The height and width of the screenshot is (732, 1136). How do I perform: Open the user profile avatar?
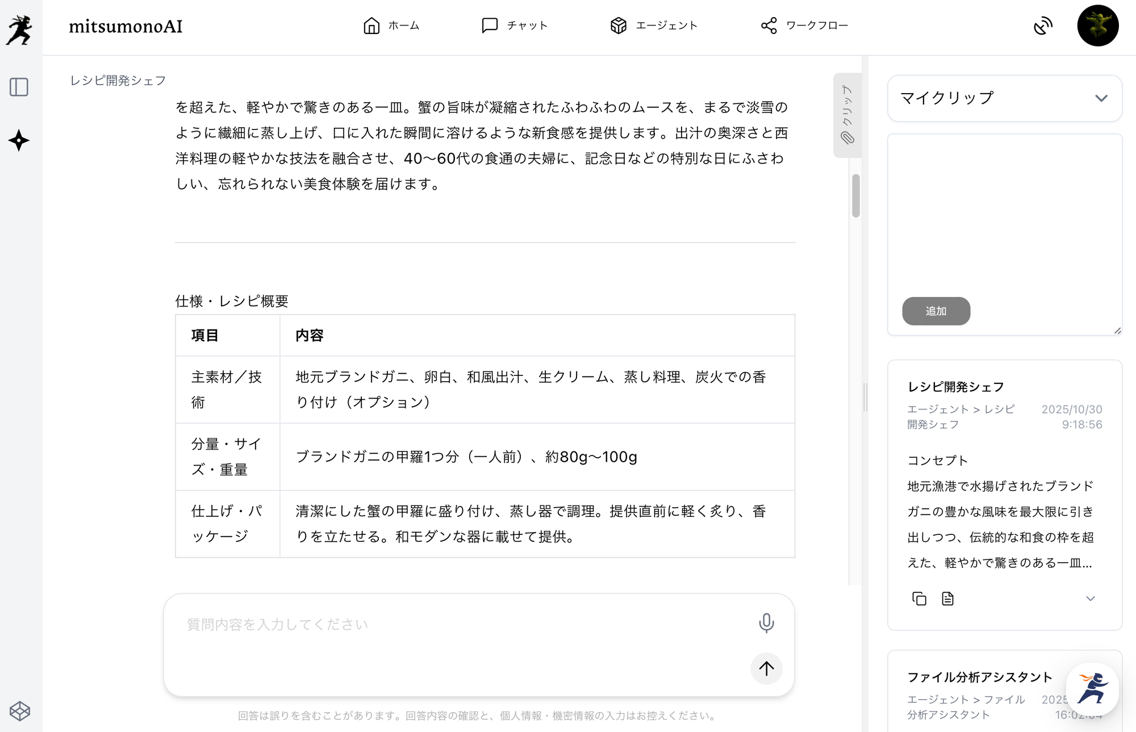click(1097, 26)
